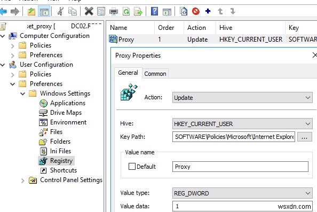Go back with the blue left arrow
The image size is (317, 212).
[x=3, y=11]
